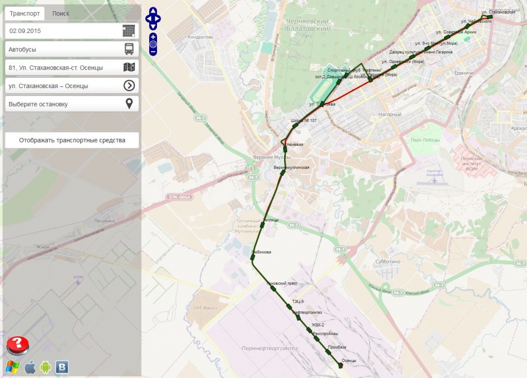Select the Гамовский тракт stop marker
Image resolution: width=527 pixels, height=378 pixels.
pyautogui.click(x=273, y=288)
